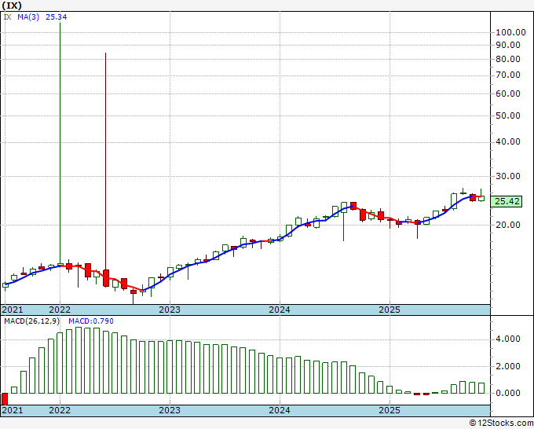Select 2023 on the price chart timeline

(170, 310)
